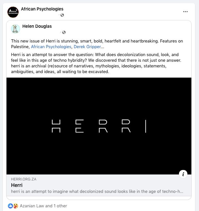Open the African Psychologies page name link
The width and height of the screenshot is (199, 211).
point(42,9)
